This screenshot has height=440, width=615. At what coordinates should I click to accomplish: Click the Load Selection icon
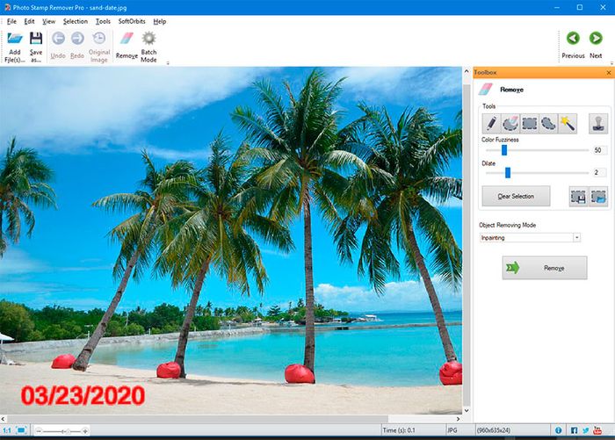tap(597, 197)
